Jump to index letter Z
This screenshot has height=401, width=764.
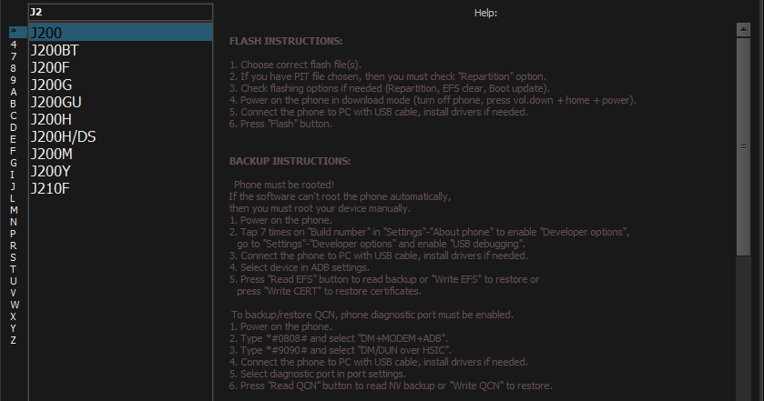[x=14, y=339]
